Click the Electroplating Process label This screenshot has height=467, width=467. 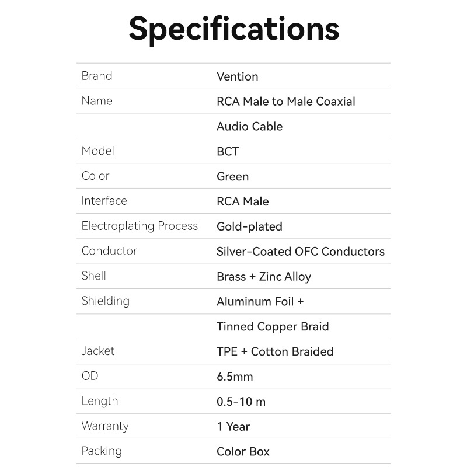click(x=140, y=226)
